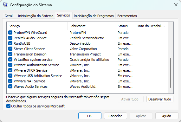This screenshot has height=122, width=181.
Task: Select the Transmission Daemon service name
Action: (x=30, y=54)
